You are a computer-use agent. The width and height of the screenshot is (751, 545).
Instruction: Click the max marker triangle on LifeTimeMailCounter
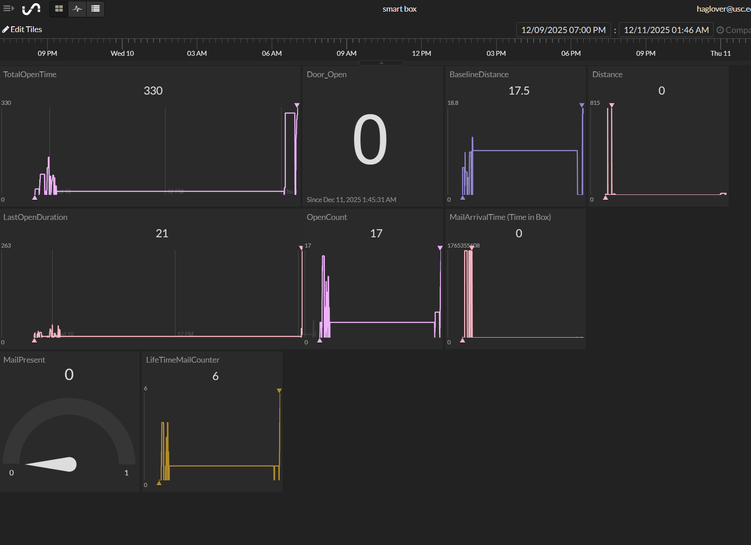279,390
